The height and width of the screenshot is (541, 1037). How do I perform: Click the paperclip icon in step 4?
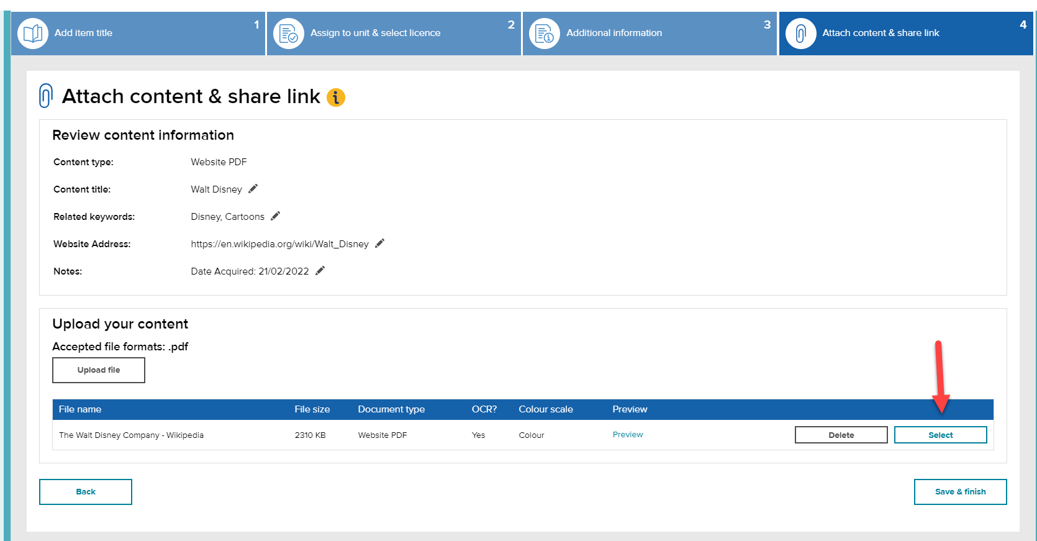801,33
